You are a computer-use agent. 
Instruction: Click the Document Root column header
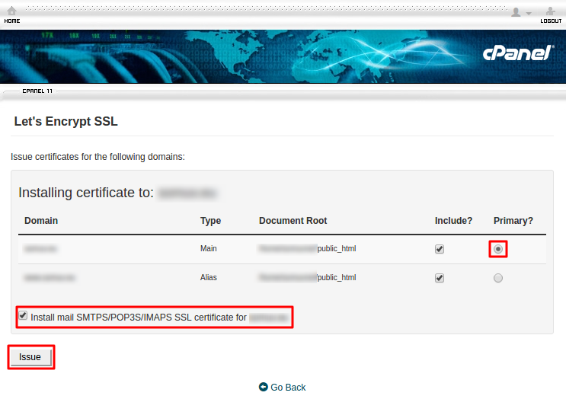[x=293, y=220]
